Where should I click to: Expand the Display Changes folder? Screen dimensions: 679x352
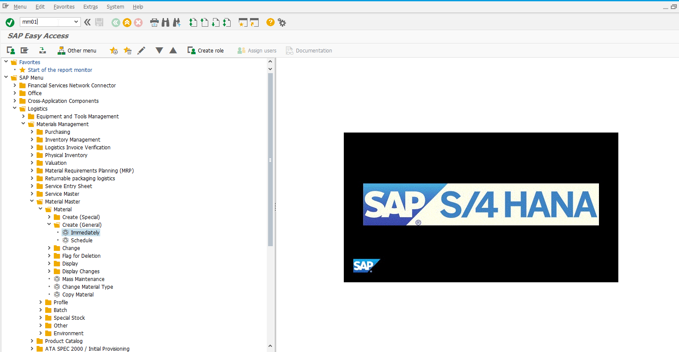pos(49,271)
